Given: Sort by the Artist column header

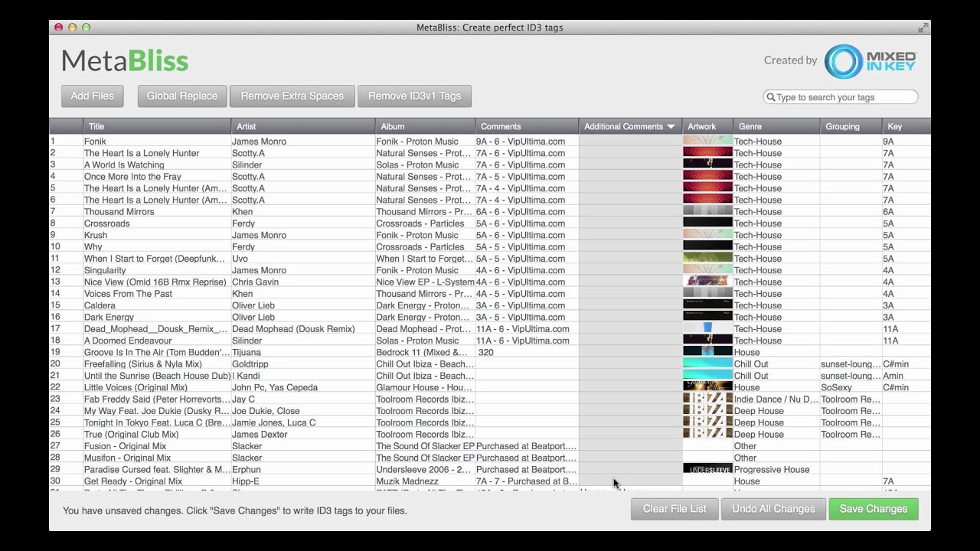Looking at the screenshot, I should (x=303, y=126).
